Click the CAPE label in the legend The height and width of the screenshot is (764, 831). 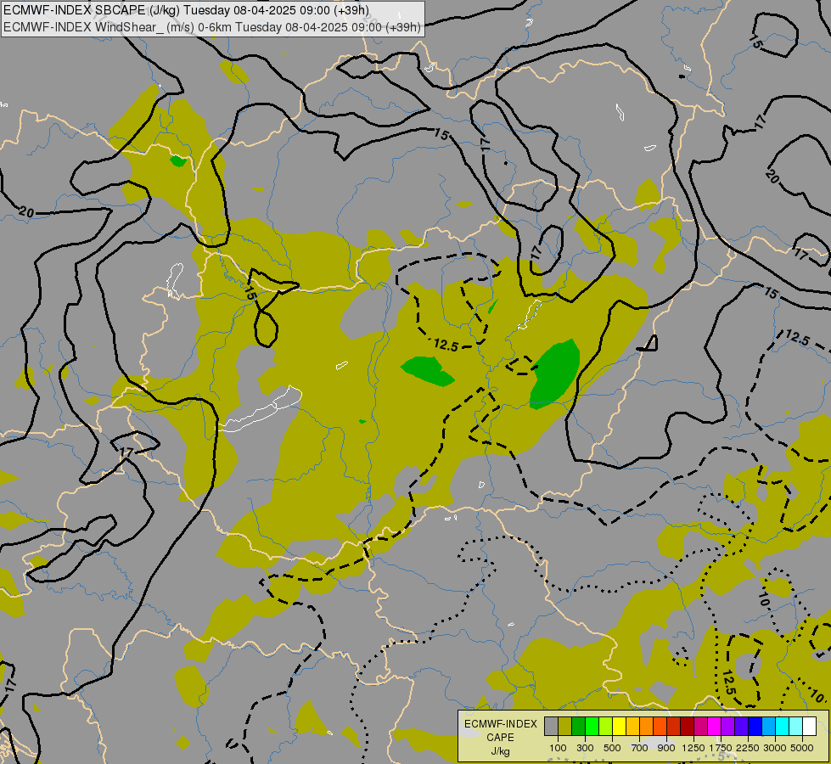coord(500,738)
